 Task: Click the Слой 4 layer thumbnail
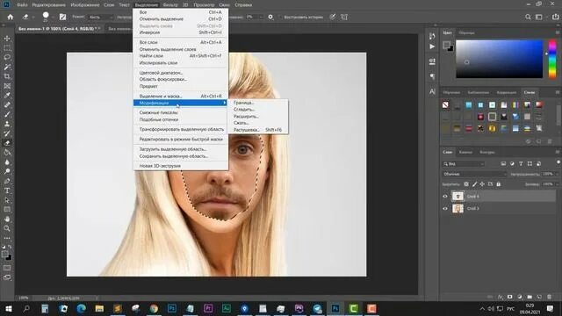click(458, 197)
